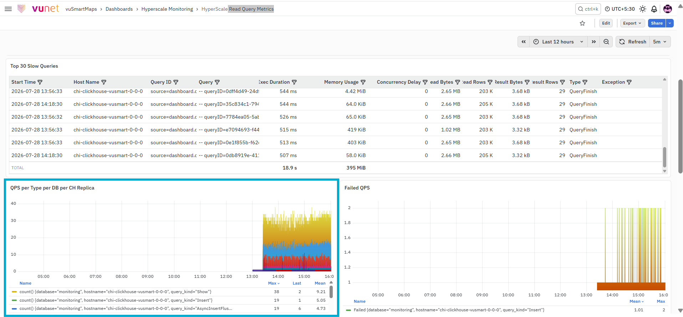Open notifications bell icon
The height and width of the screenshot is (317, 683).
pos(654,9)
